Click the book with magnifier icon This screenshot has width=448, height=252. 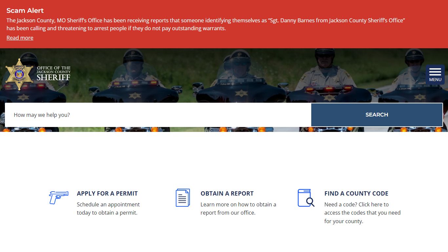(x=306, y=198)
